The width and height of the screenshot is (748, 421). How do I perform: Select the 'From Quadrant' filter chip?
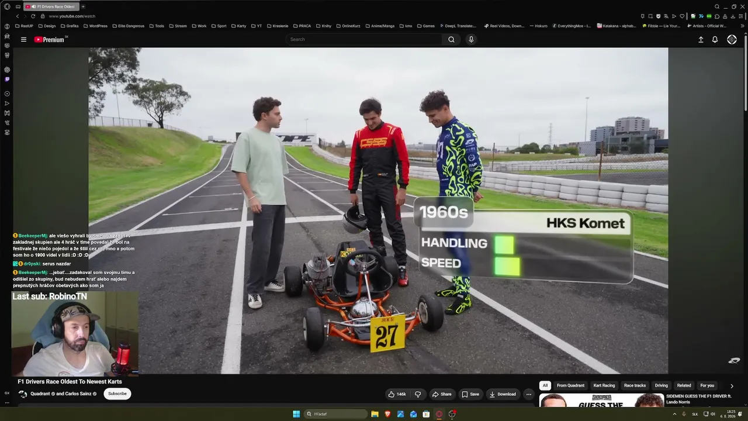[570, 385]
